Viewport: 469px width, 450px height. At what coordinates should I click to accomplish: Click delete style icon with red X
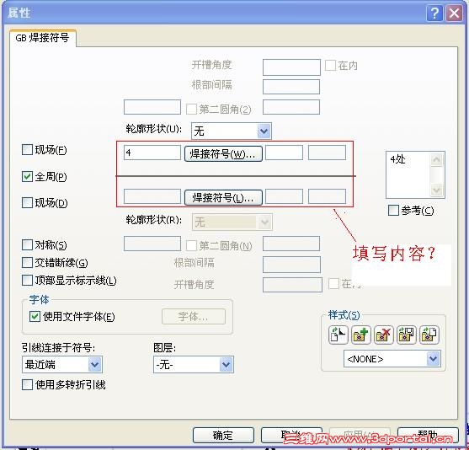[x=384, y=335]
